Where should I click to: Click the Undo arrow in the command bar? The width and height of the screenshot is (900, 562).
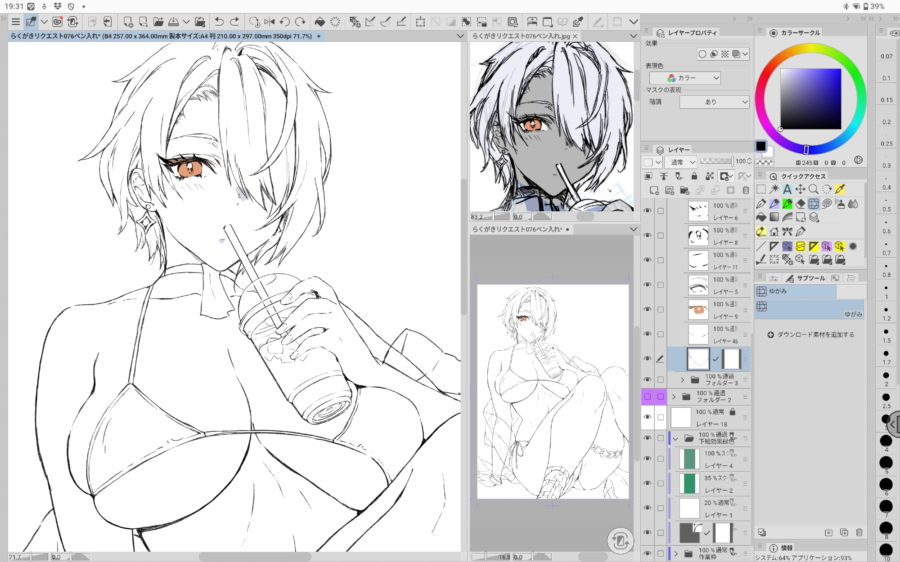tap(219, 22)
